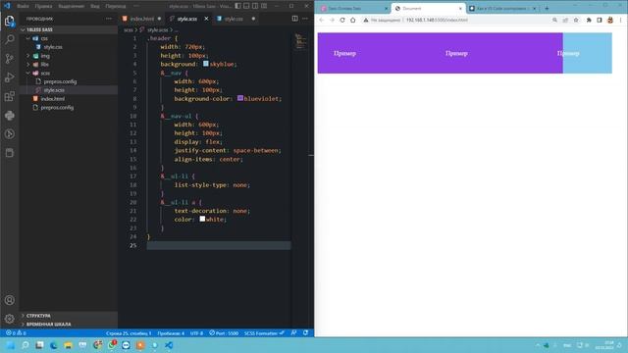
Task: Open the Chrome three-dot menu
Action: click(621, 20)
